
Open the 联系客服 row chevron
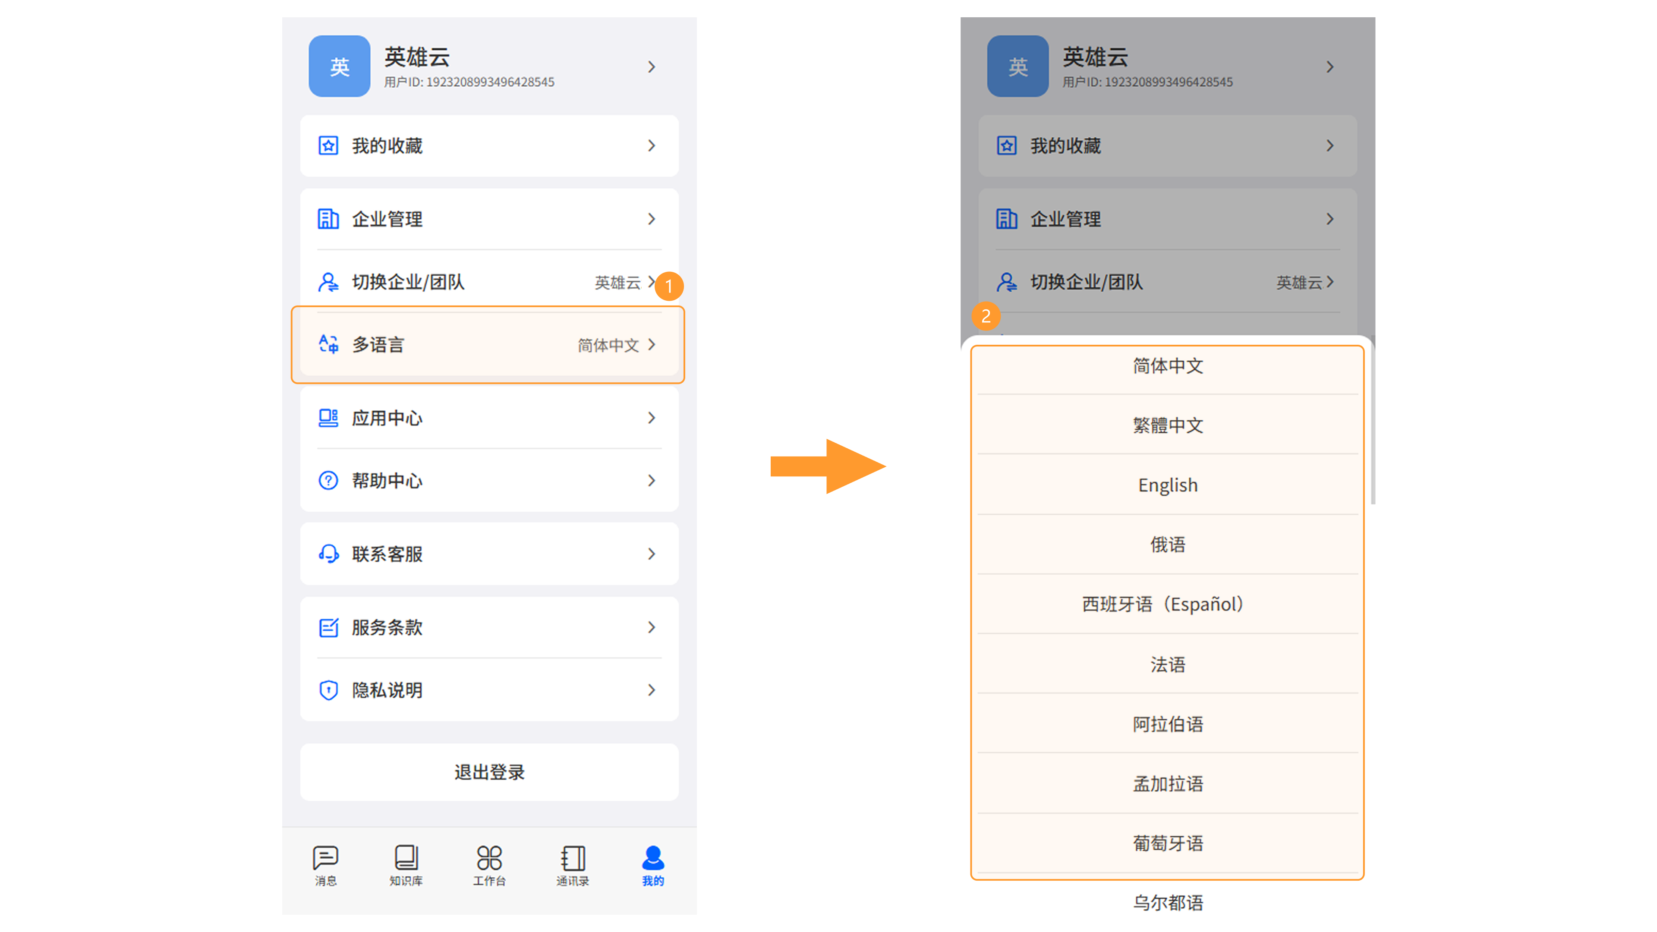652,554
